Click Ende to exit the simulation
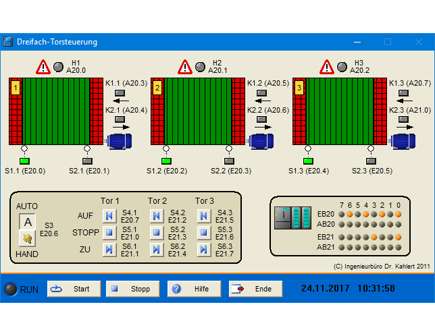The height and width of the screenshot is (334, 435). 255,289
